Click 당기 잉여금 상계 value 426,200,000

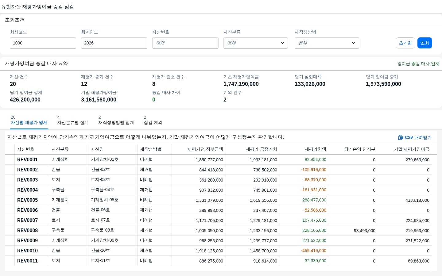tap(25, 100)
